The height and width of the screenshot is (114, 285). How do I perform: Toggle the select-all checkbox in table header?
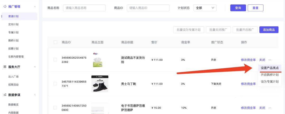(55, 42)
